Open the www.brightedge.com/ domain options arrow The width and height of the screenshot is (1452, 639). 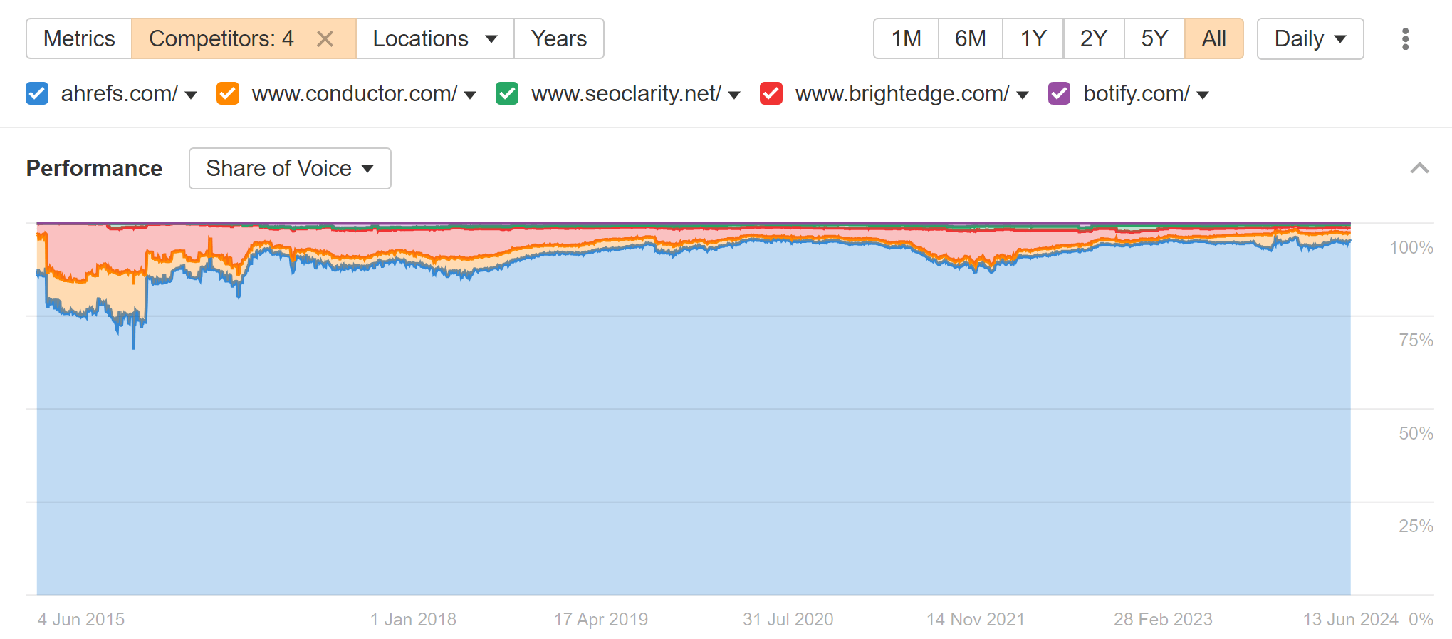coord(1023,94)
